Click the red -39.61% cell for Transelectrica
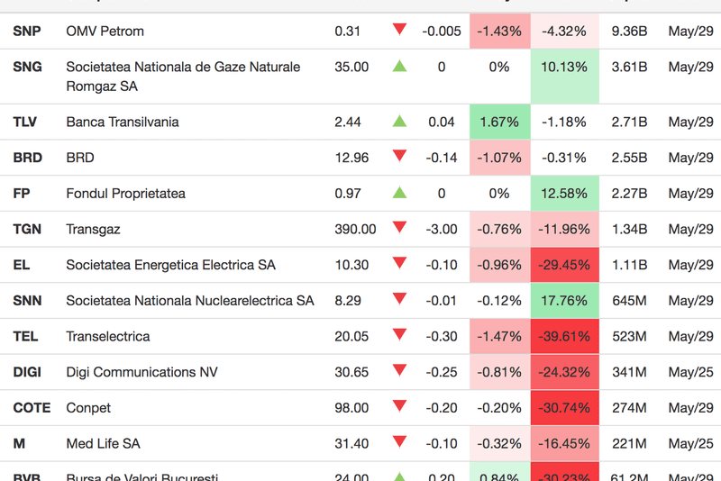721x481 pixels. point(565,336)
